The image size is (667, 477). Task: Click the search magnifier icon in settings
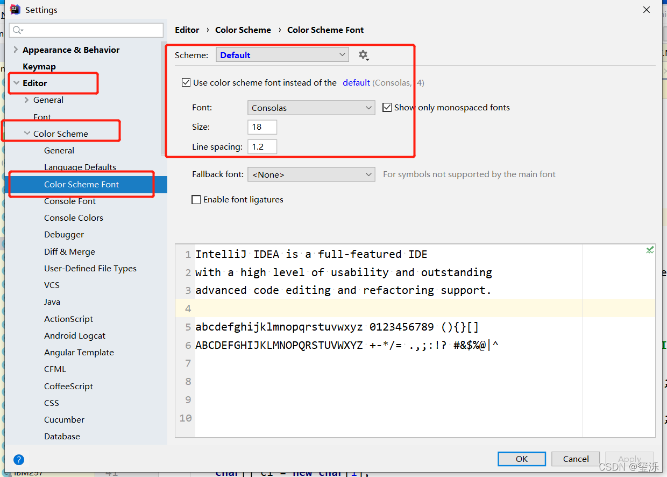[x=18, y=30]
